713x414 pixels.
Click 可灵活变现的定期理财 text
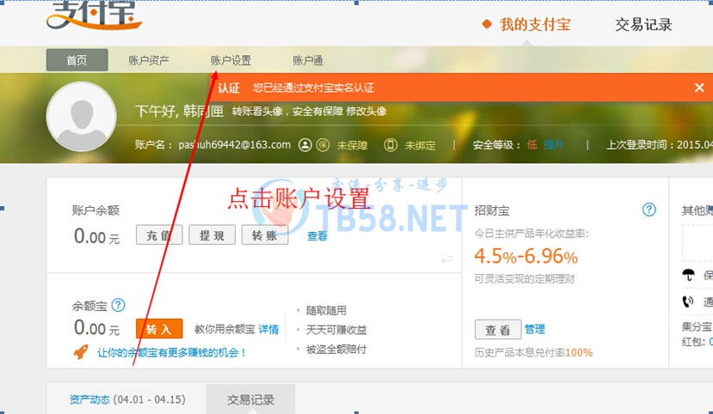pyautogui.click(x=525, y=279)
